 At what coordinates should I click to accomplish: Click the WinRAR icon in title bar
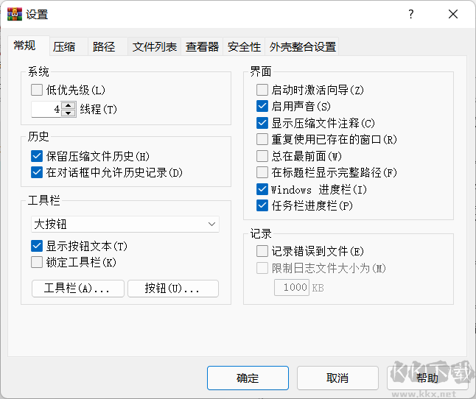coord(15,13)
